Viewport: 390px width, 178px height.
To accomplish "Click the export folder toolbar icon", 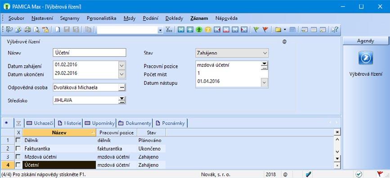I will (45, 30).
